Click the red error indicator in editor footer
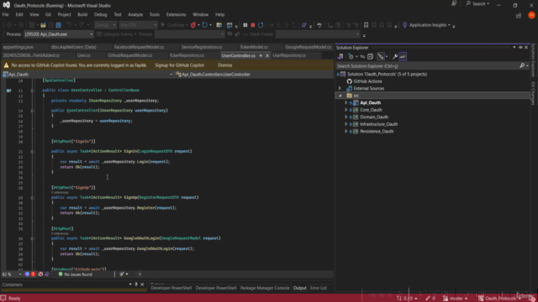This screenshot has width=538, height=302. pyautogui.click(x=34, y=274)
